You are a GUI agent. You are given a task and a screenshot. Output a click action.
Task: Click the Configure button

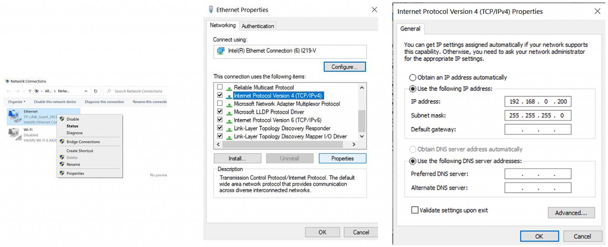coord(345,67)
